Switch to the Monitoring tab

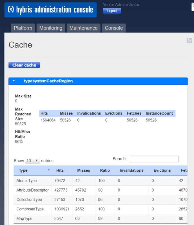click(x=51, y=28)
